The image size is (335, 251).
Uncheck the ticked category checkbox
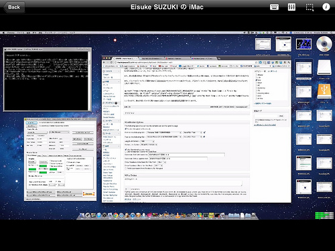coord(257,80)
